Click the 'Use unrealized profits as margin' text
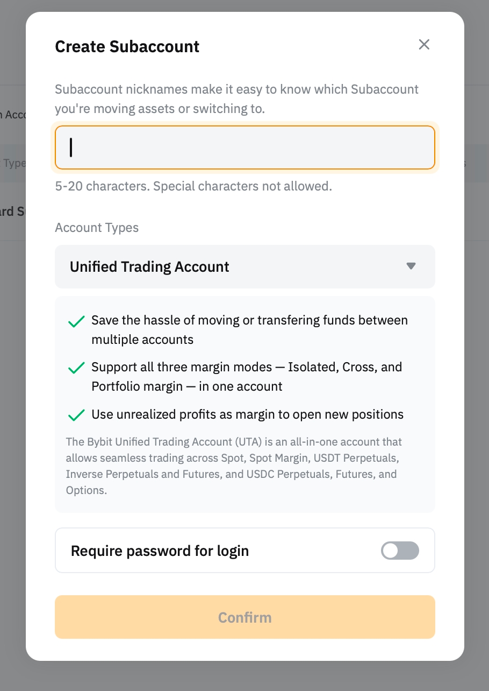Screen dimensions: 489x691 pos(247,414)
